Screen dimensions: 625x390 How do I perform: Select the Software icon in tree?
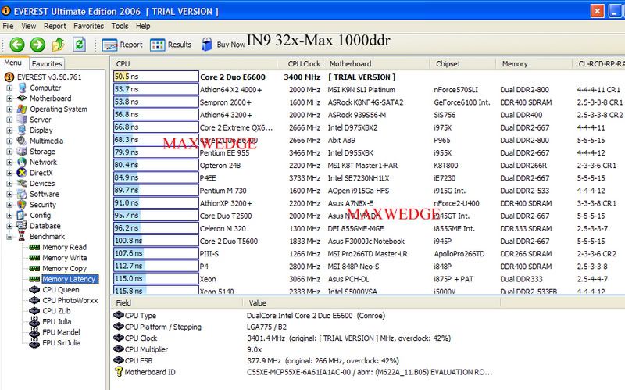point(22,194)
